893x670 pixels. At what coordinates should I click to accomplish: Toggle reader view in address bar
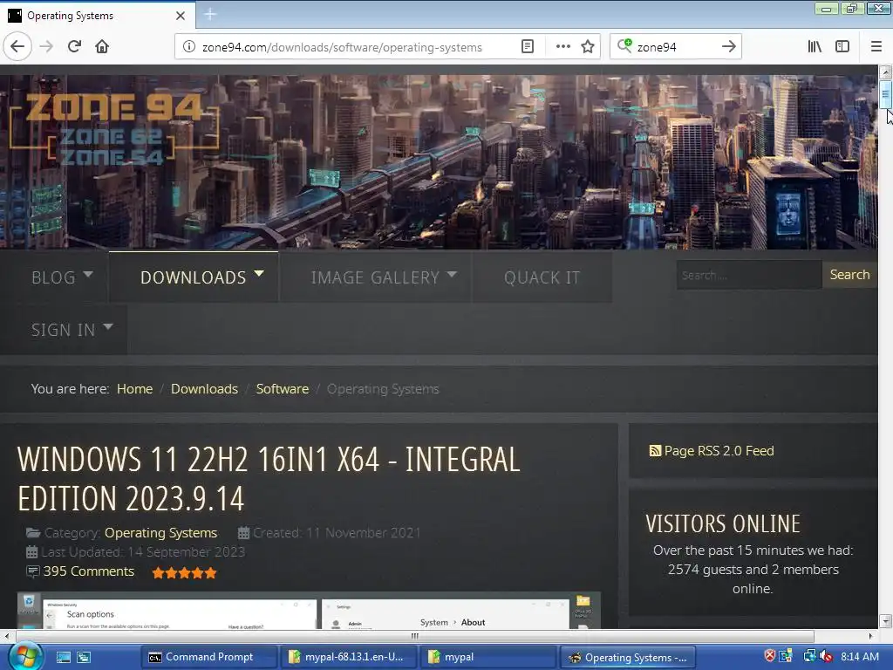(x=528, y=47)
